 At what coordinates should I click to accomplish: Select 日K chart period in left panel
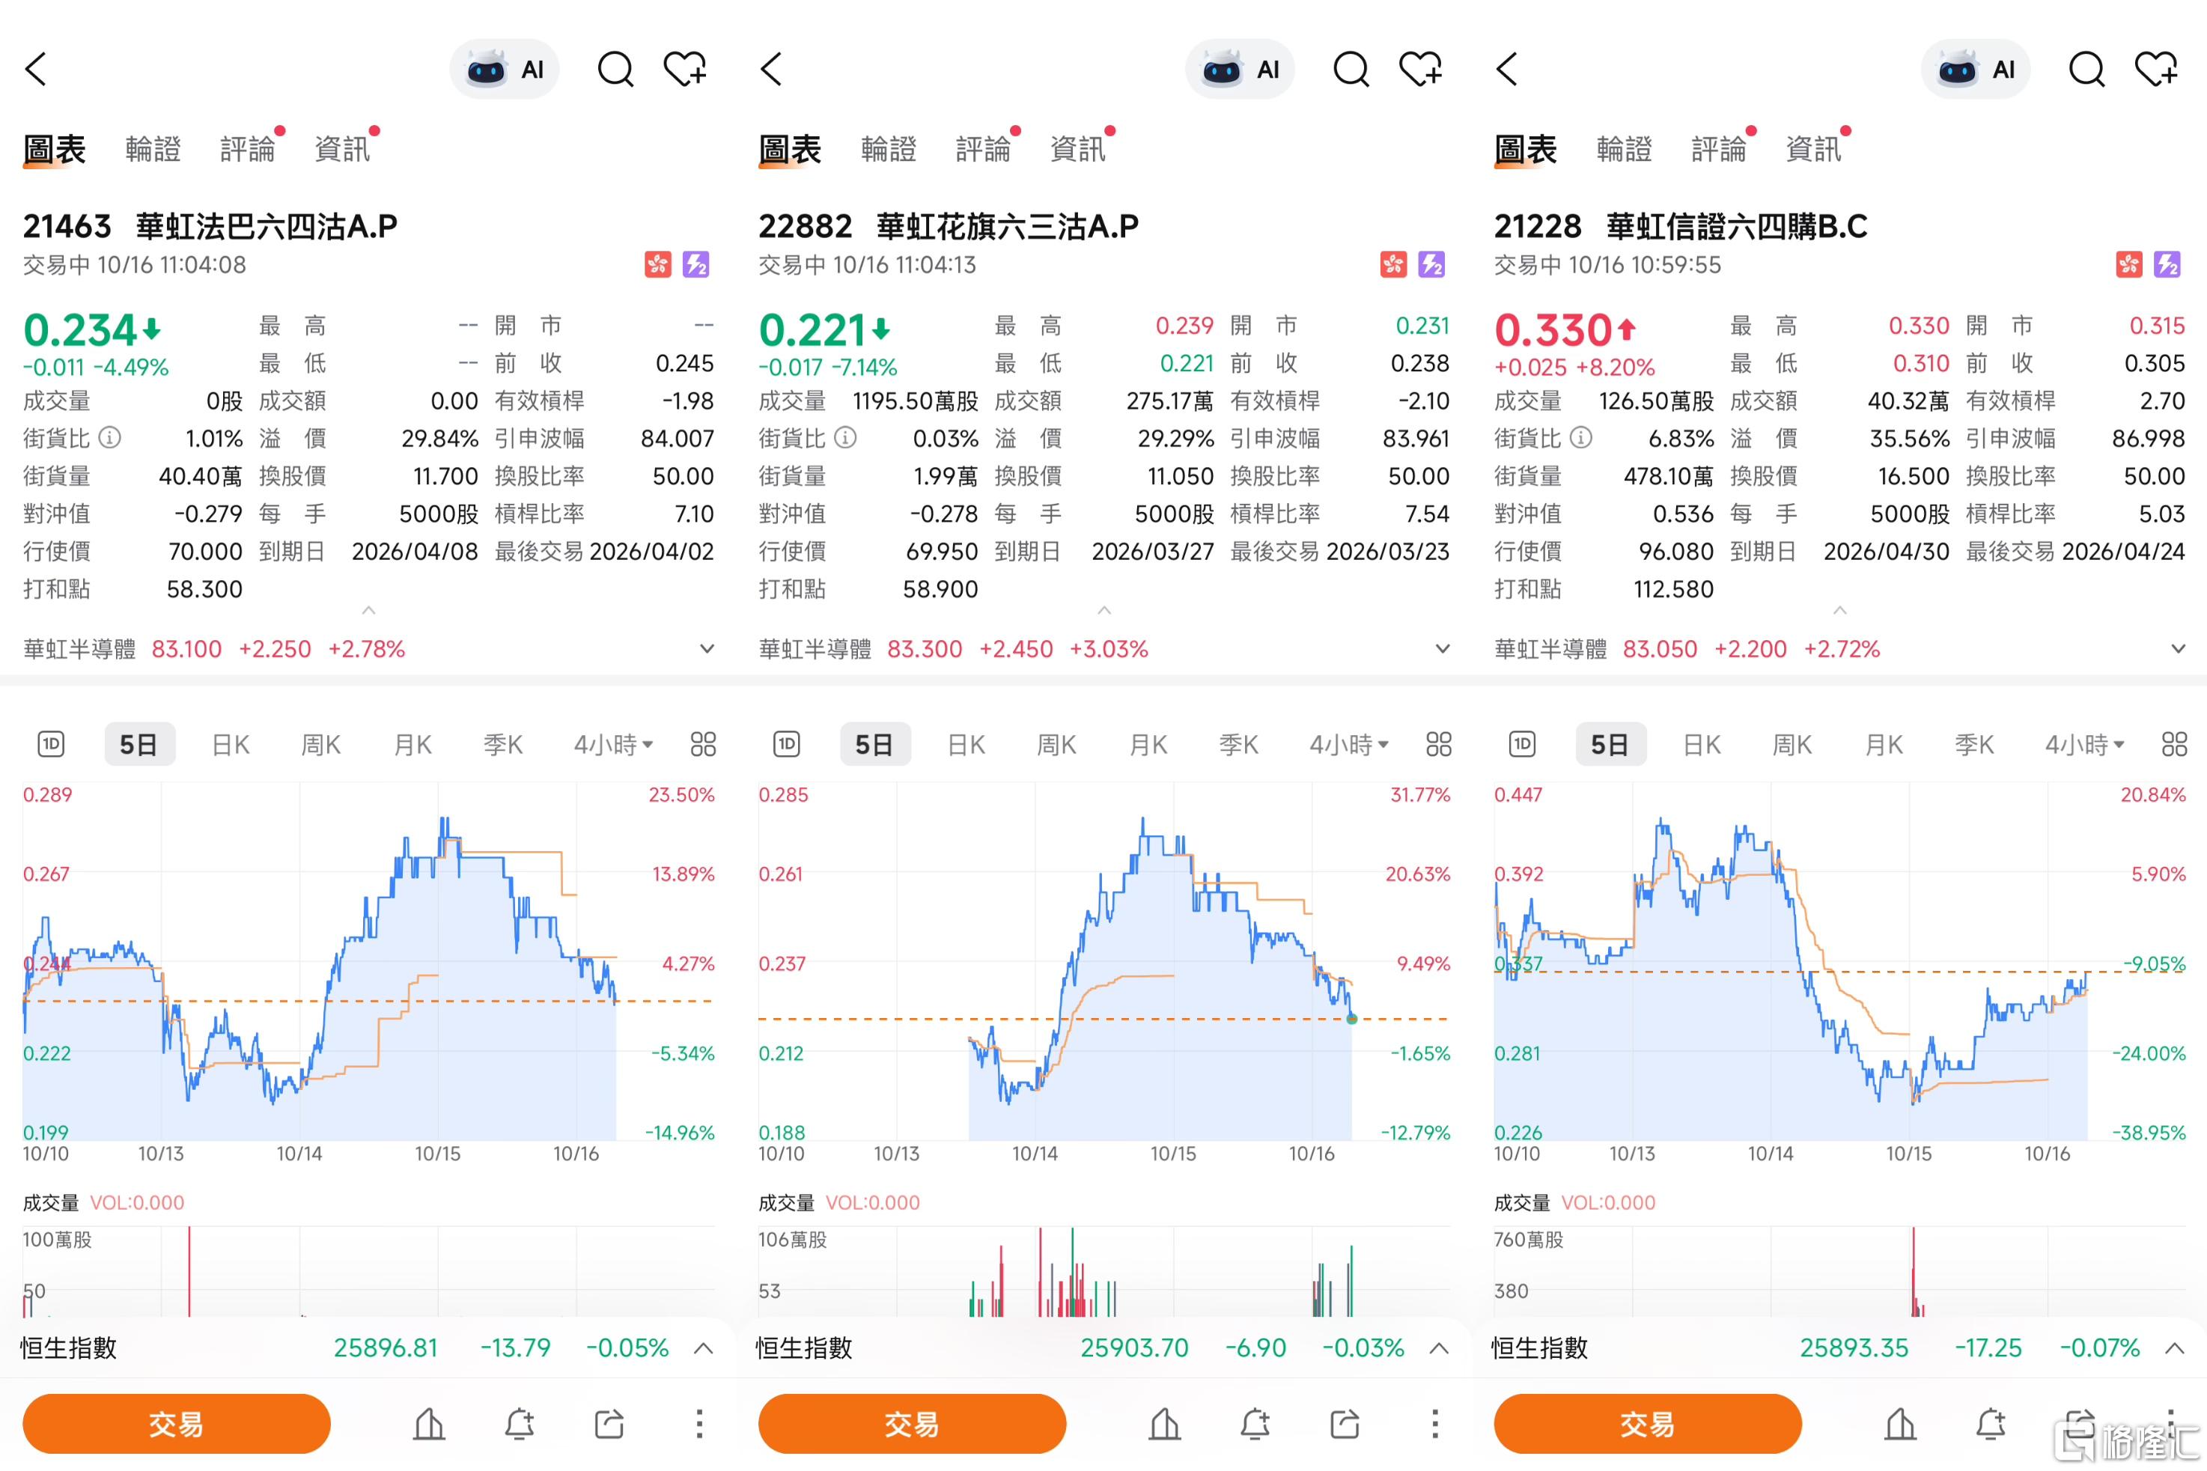point(231,745)
